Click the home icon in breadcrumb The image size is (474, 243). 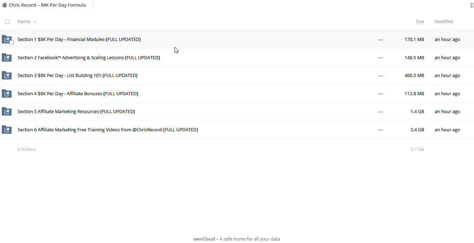click(5, 5)
